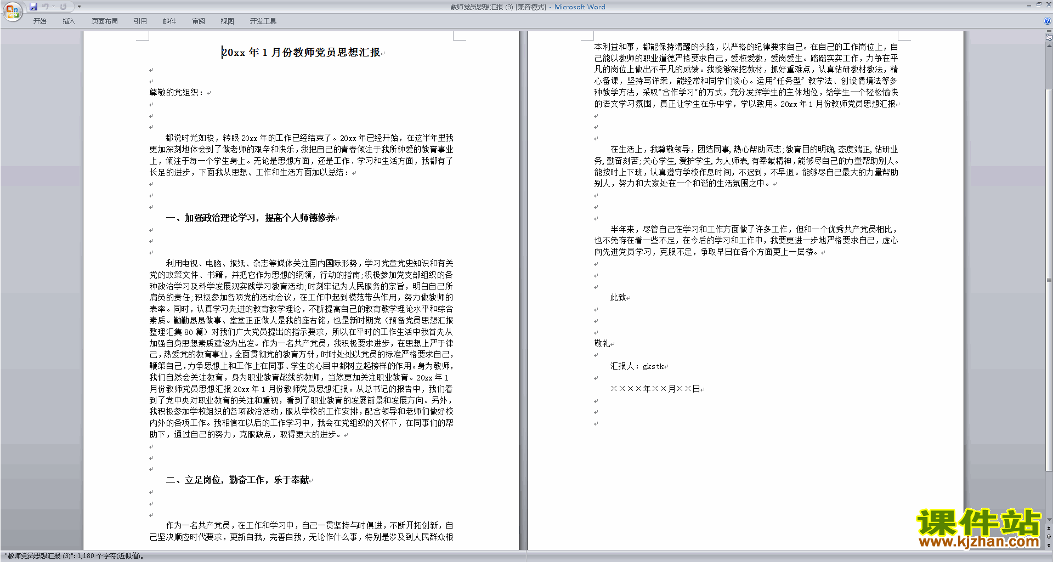1053x562 pixels.
Task: Go to next page double-arrow button
Action: pos(1049,545)
